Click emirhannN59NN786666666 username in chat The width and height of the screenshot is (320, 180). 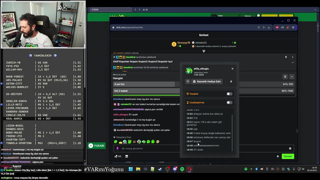(128, 109)
